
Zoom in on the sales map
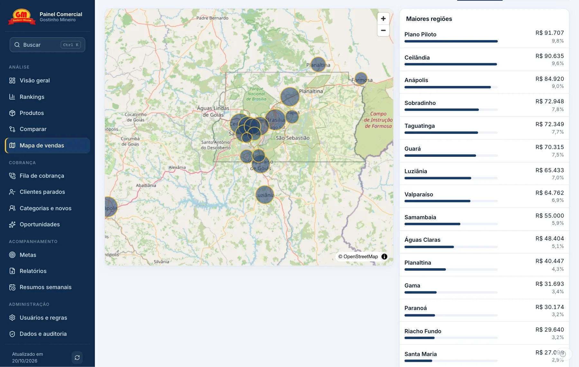tap(383, 19)
